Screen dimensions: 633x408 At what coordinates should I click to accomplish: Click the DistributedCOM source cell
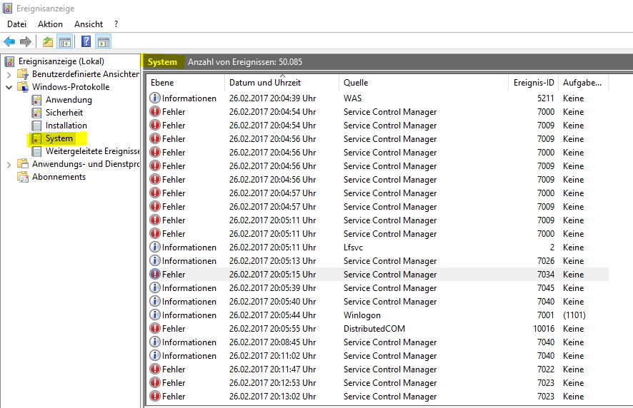tap(374, 328)
